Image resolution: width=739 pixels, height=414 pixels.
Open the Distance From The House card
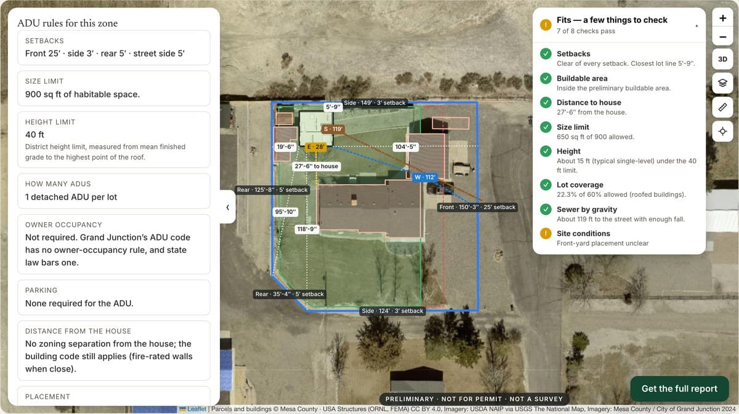pyautogui.click(x=114, y=351)
